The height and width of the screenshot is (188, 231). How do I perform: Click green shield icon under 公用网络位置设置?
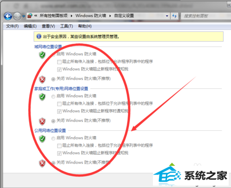tap(42, 139)
